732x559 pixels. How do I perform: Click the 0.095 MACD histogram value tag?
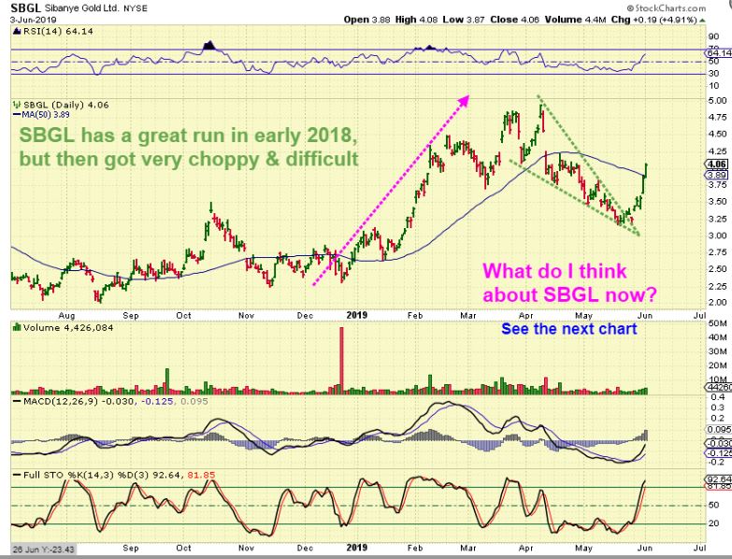718,430
